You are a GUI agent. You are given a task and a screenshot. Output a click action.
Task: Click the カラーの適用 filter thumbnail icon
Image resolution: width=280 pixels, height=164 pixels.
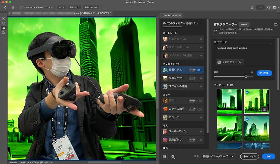165,109
